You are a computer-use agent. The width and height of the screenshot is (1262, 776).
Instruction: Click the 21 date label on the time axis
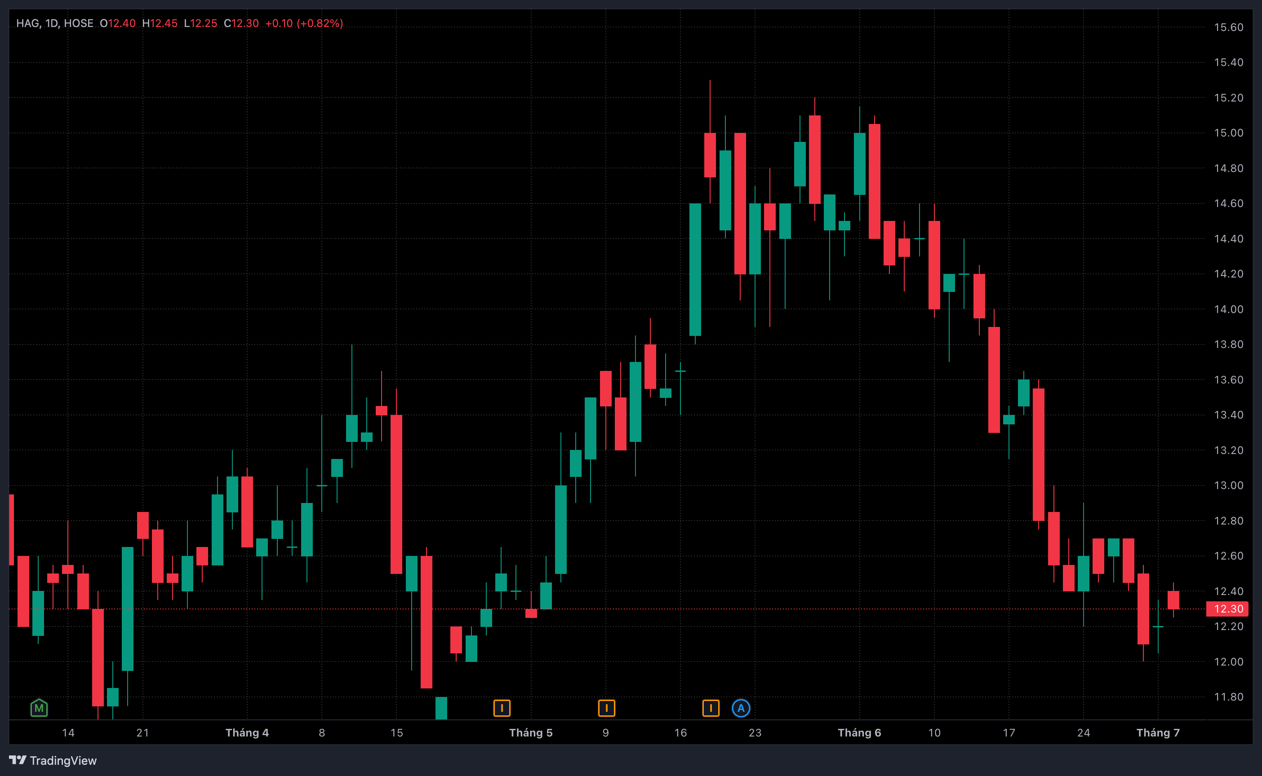click(x=143, y=732)
